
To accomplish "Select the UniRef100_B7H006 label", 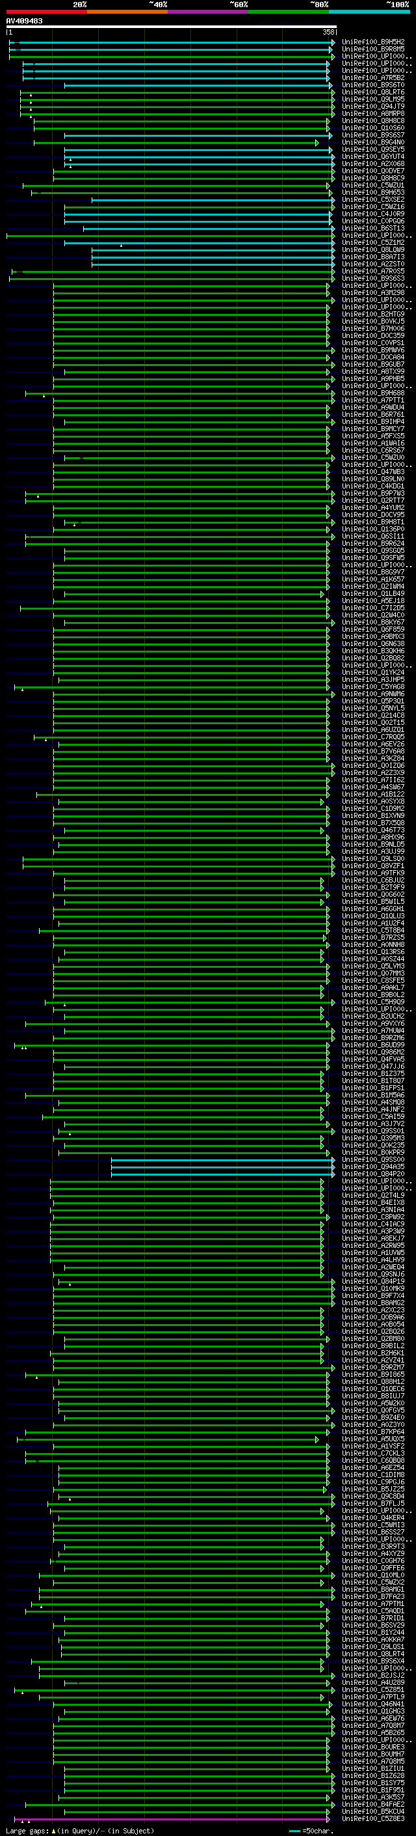I will point(373,328).
